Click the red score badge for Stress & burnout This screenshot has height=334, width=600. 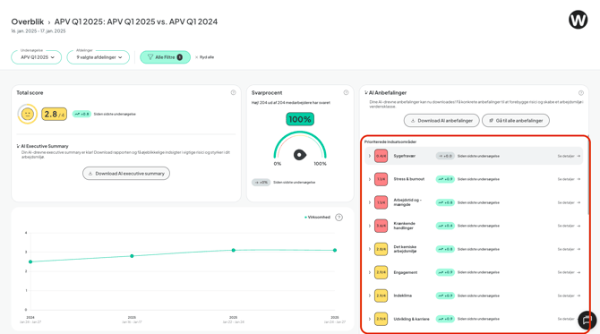coord(381,179)
